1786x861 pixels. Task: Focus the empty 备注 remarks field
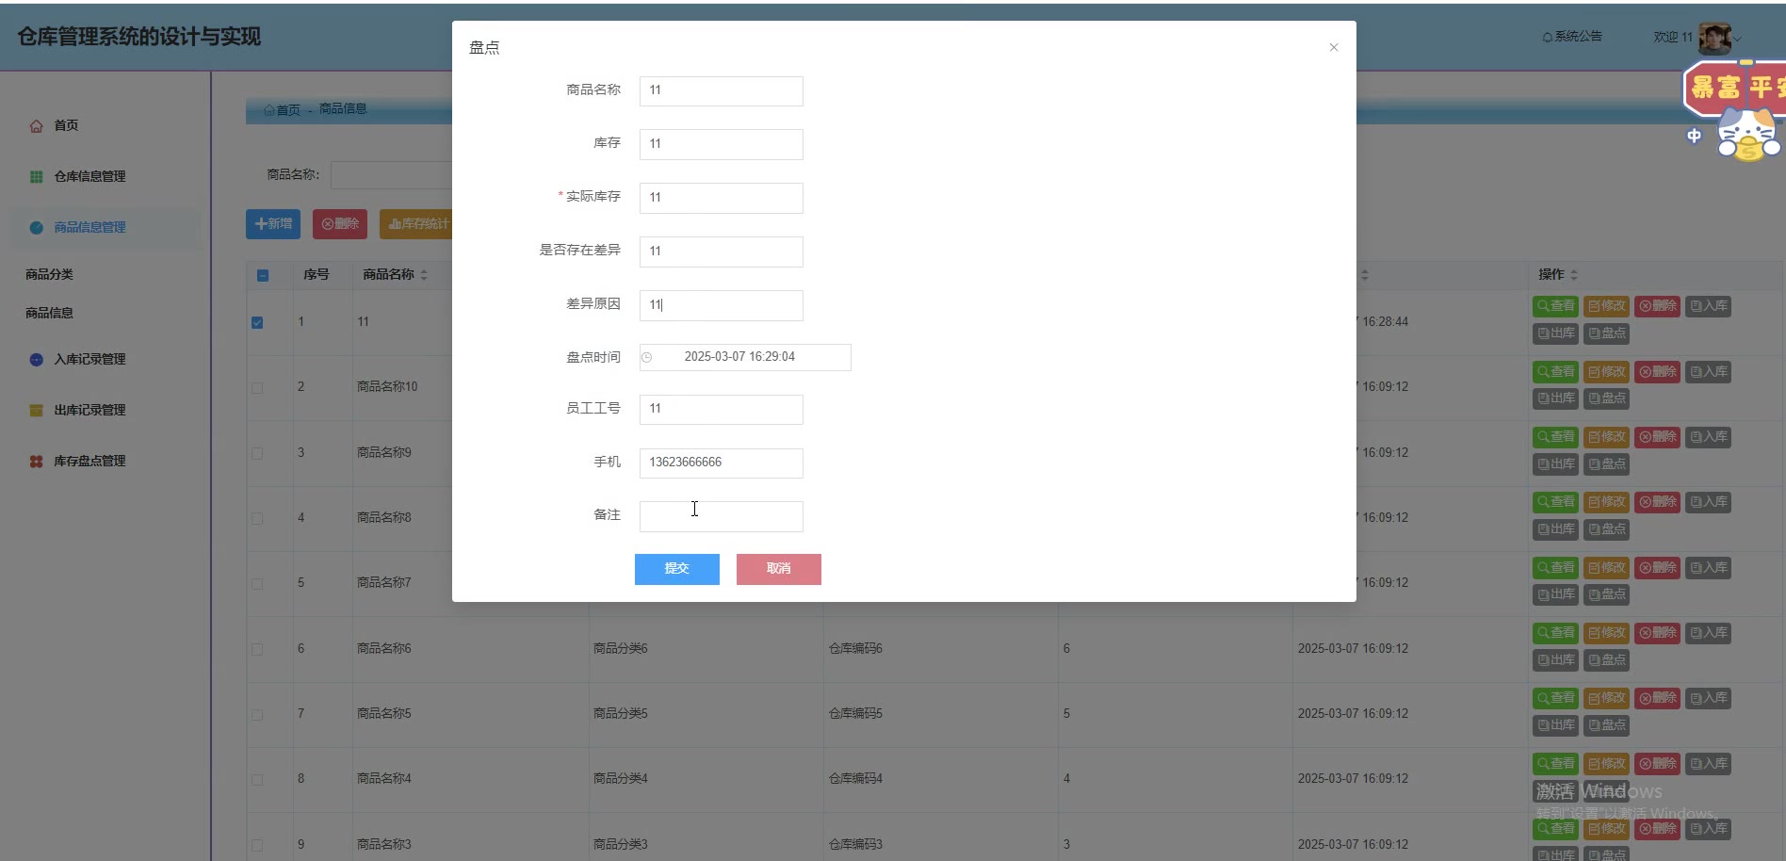tap(722, 516)
